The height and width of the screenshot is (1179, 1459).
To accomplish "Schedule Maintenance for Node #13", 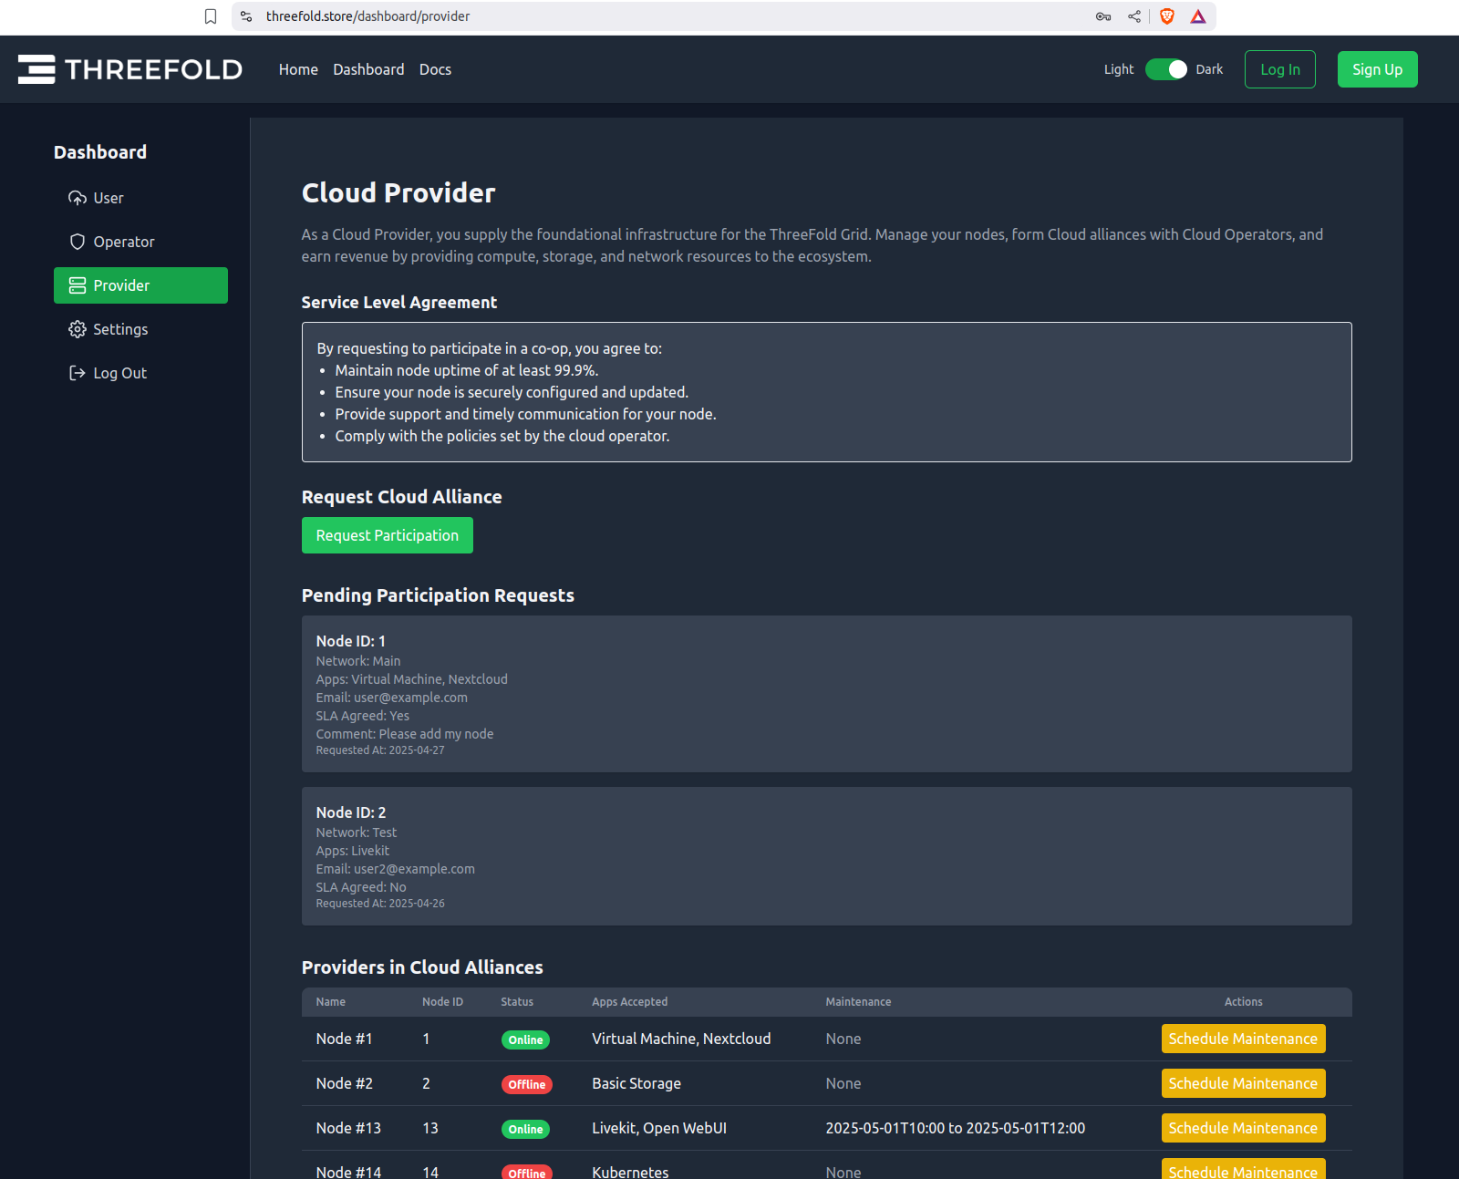I will coord(1243,1128).
